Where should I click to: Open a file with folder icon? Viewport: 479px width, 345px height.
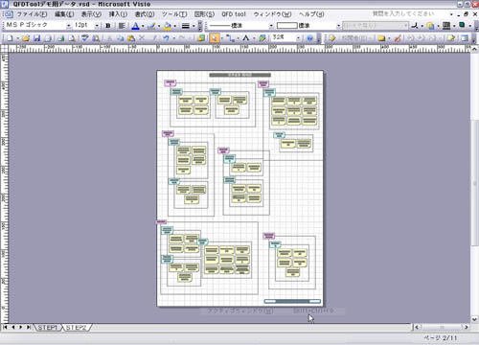click(x=26, y=38)
